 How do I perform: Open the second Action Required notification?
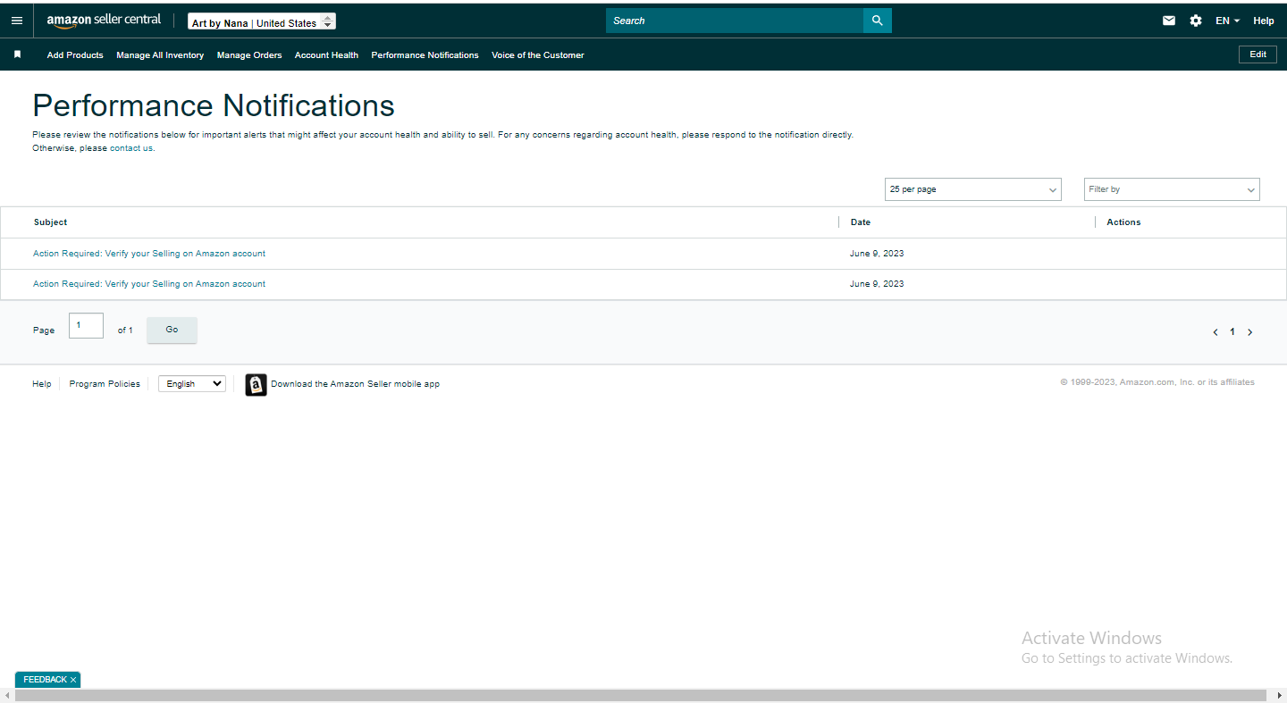[149, 284]
